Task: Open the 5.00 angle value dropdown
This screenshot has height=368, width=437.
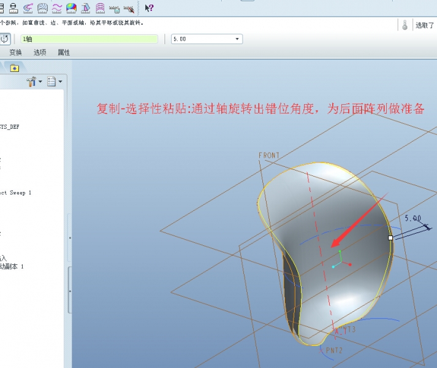Action: 237,39
